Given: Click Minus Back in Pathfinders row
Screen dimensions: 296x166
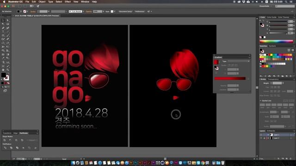Looking at the screenshot, I should pos(35,148).
